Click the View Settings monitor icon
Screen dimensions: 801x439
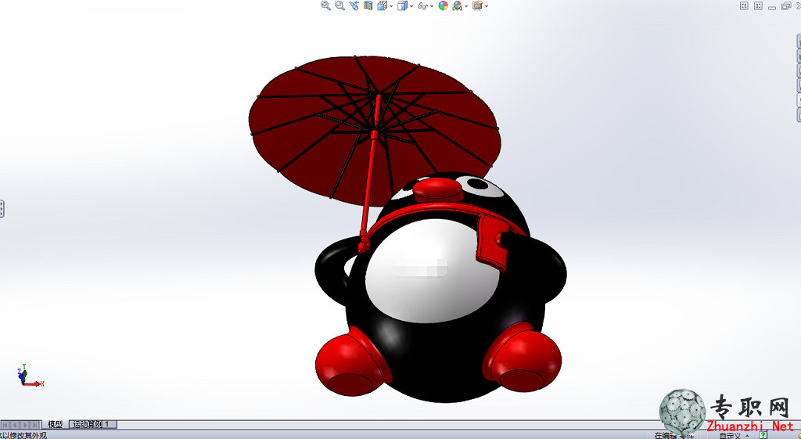tap(478, 5)
